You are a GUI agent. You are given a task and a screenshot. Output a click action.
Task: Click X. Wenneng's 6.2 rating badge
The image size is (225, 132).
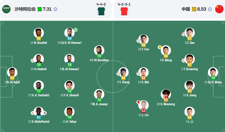166,100
